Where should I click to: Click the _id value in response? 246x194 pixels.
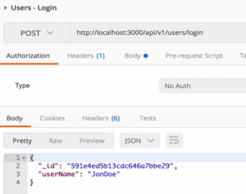coord(120,166)
